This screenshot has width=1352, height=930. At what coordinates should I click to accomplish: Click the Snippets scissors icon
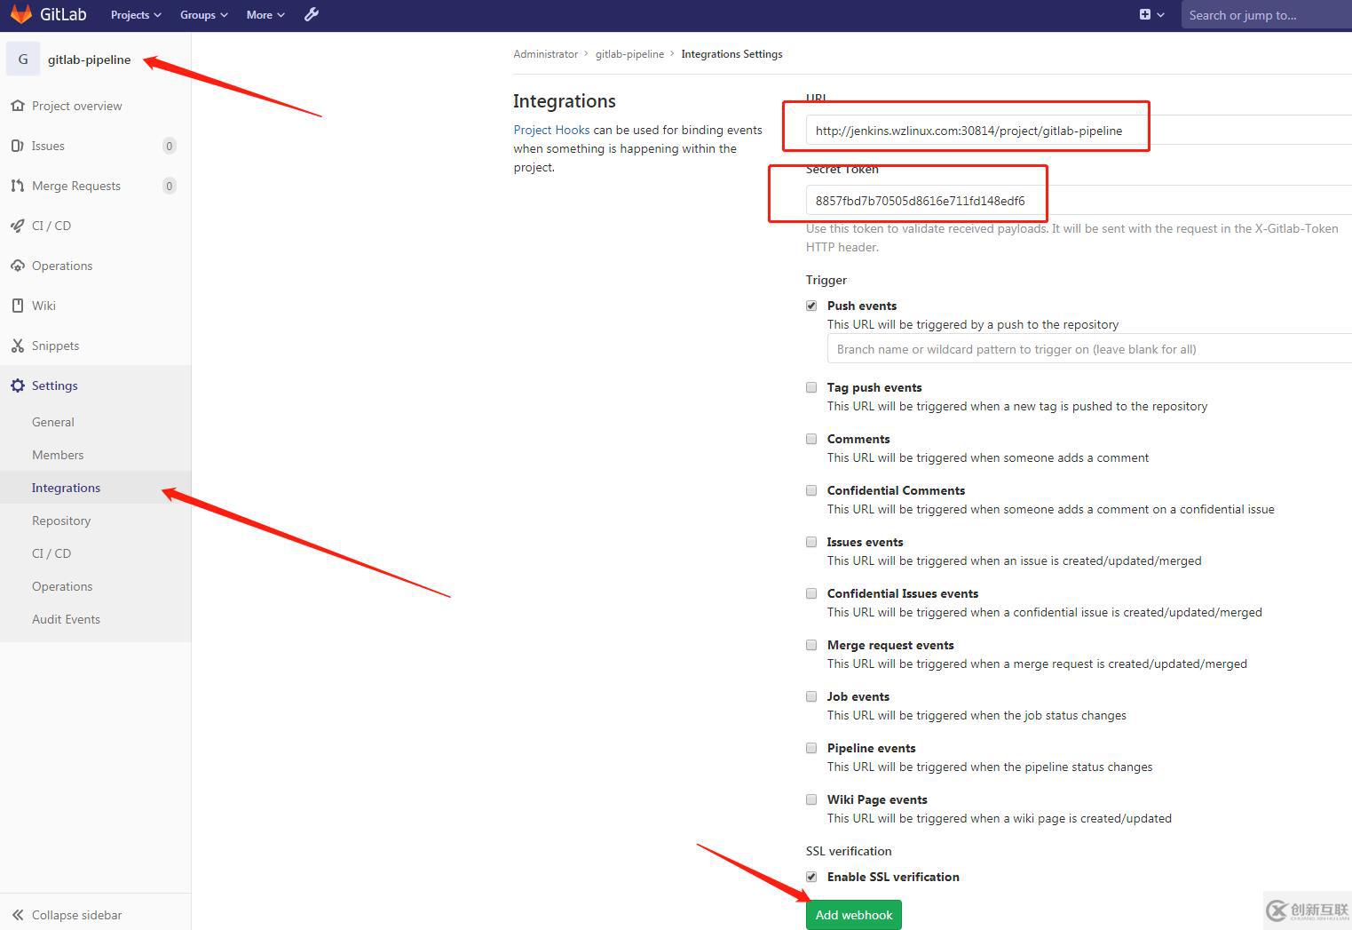coord(18,346)
